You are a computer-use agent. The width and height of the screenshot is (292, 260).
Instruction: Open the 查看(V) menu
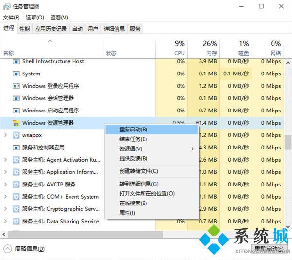tap(59, 18)
